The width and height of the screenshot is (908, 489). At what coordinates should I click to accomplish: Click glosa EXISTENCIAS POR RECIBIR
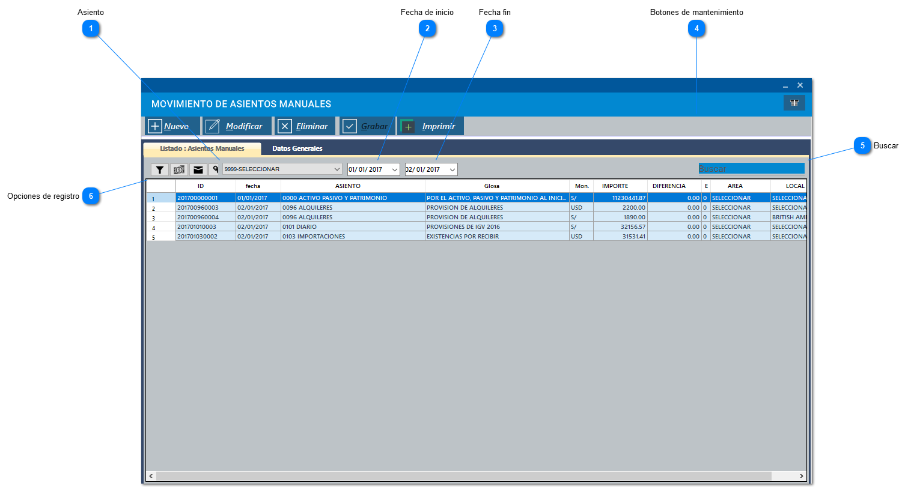tap(497, 236)
